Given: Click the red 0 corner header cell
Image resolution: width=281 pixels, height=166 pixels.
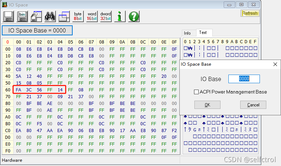Looking at the screenshot, I should pyautogui.click(x=8, y=42).
